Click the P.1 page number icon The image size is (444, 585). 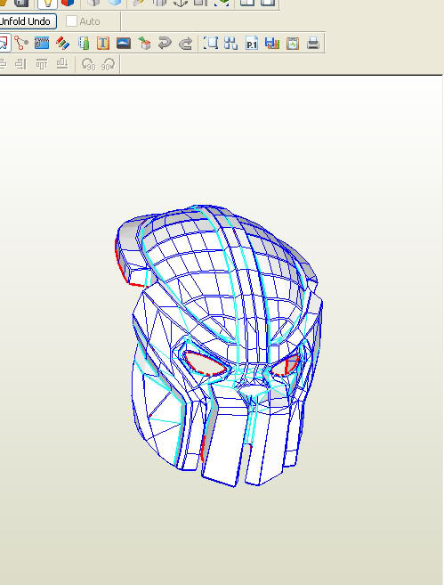pyautogui.click(x=252, y=44)
